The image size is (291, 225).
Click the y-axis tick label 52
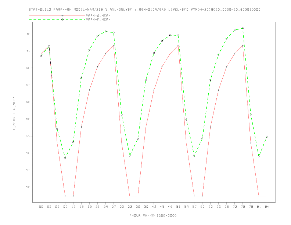(28, 136)
